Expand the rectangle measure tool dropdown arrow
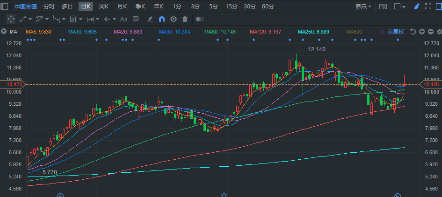This screenshot has height=197, width=442. point(80,20)
